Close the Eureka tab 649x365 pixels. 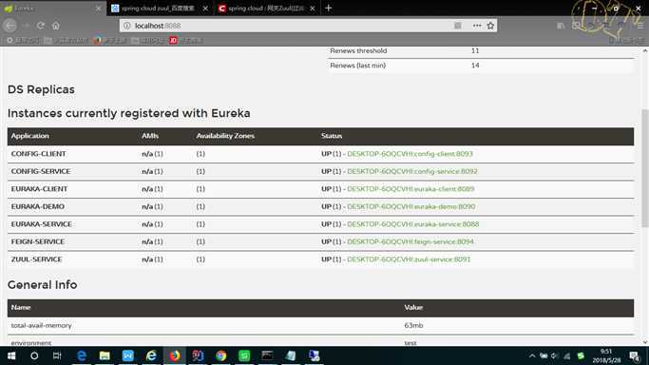click(98, 9)
